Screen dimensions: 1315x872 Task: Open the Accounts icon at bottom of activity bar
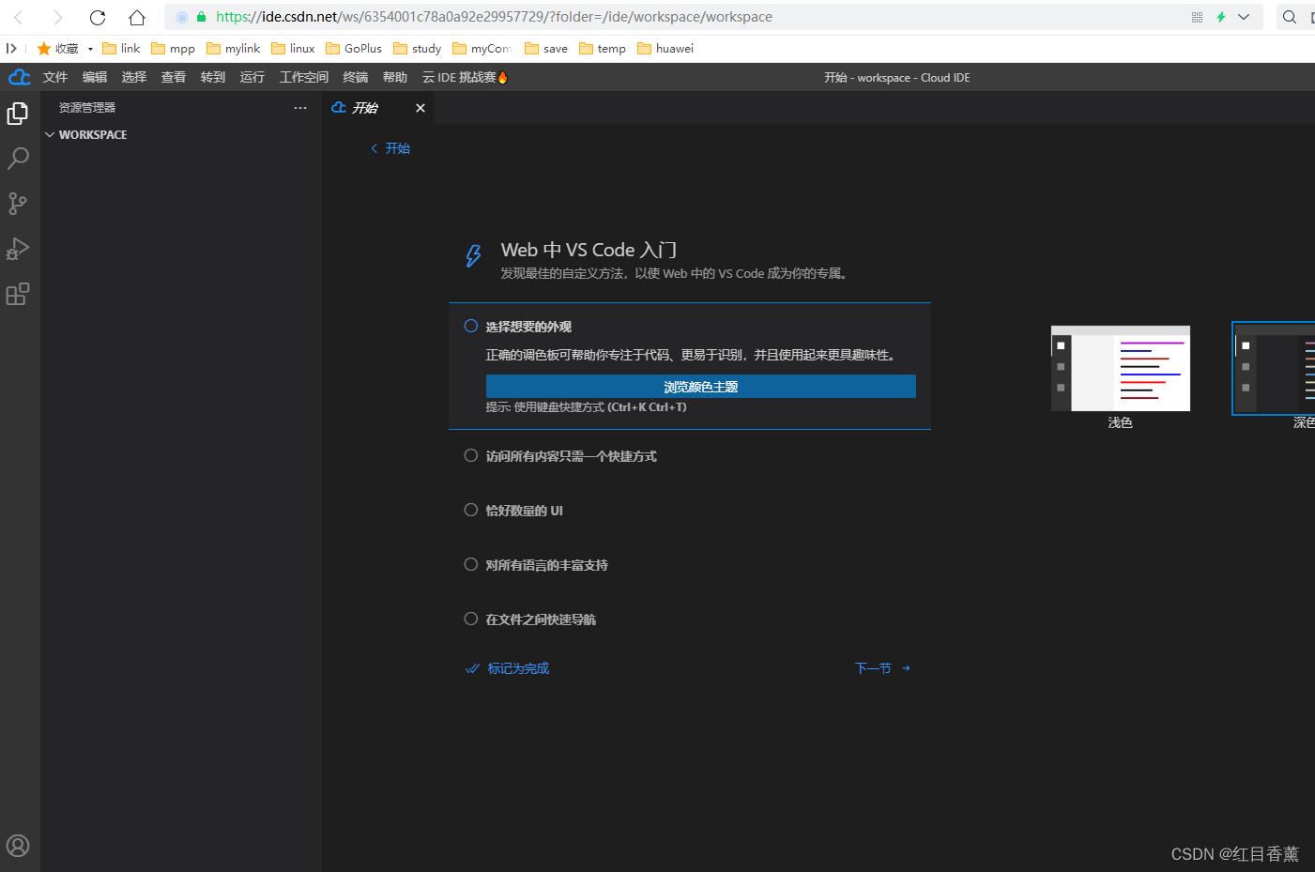pyautogui.click(x=18, y=846)
